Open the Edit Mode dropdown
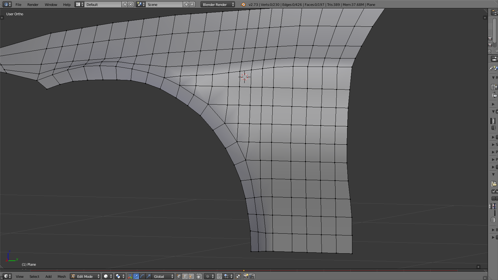 coord(85,276)
